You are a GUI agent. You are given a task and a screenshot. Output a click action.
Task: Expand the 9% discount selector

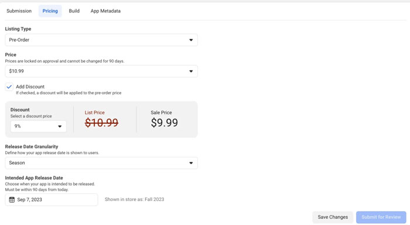pos(38,127)
